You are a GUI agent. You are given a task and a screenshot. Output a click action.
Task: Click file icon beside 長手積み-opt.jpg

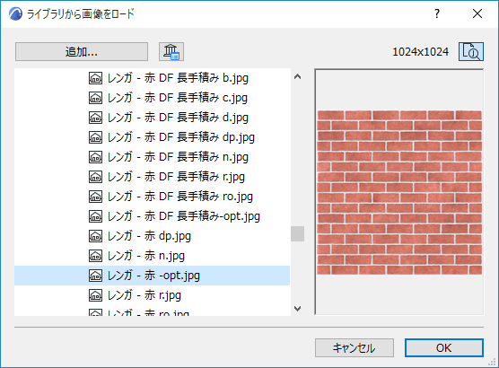click(x=95, y=216)
